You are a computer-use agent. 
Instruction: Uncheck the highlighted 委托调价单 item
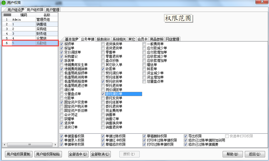103,94
